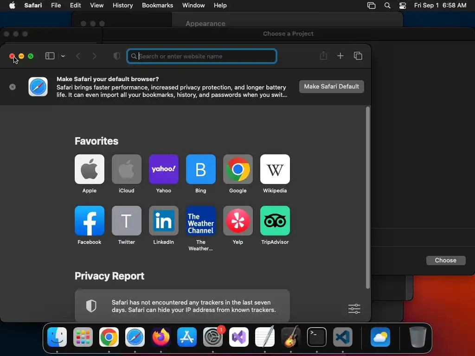This screenshot has width=475, height=356.
Task: Open the Facebook favorite
Action: 90,225
